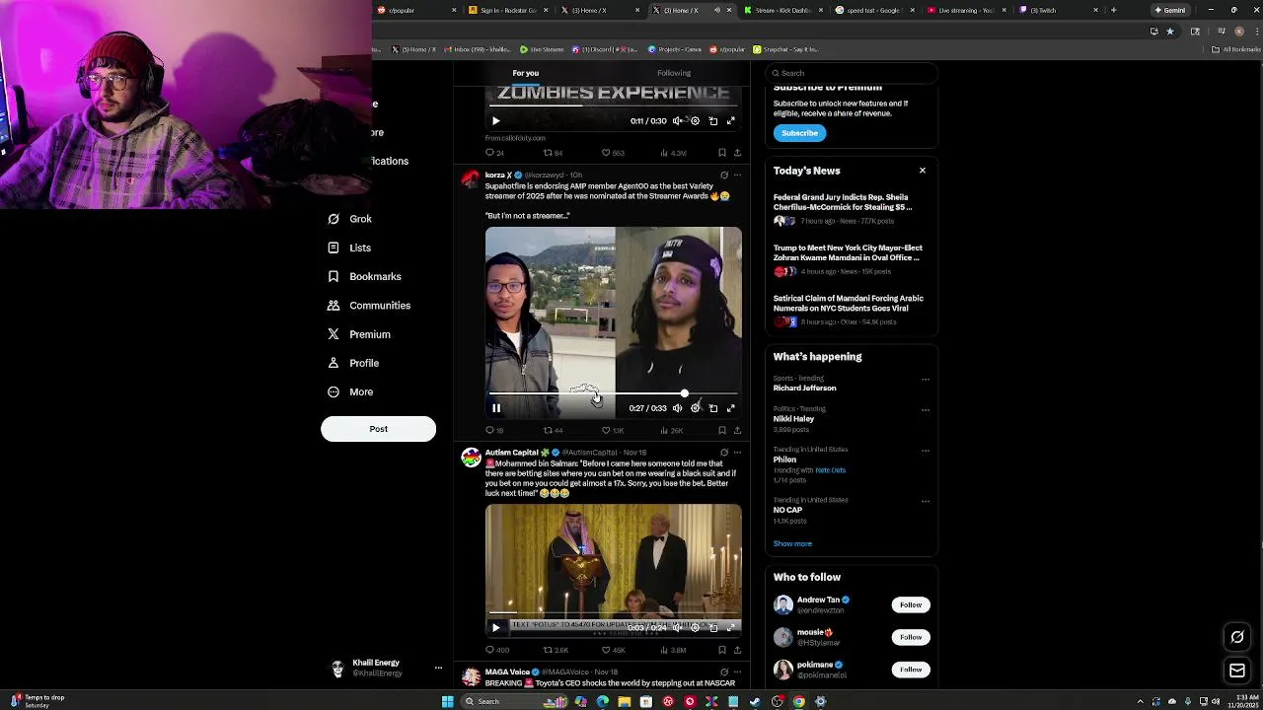Click the X search field

click(852, 73)
